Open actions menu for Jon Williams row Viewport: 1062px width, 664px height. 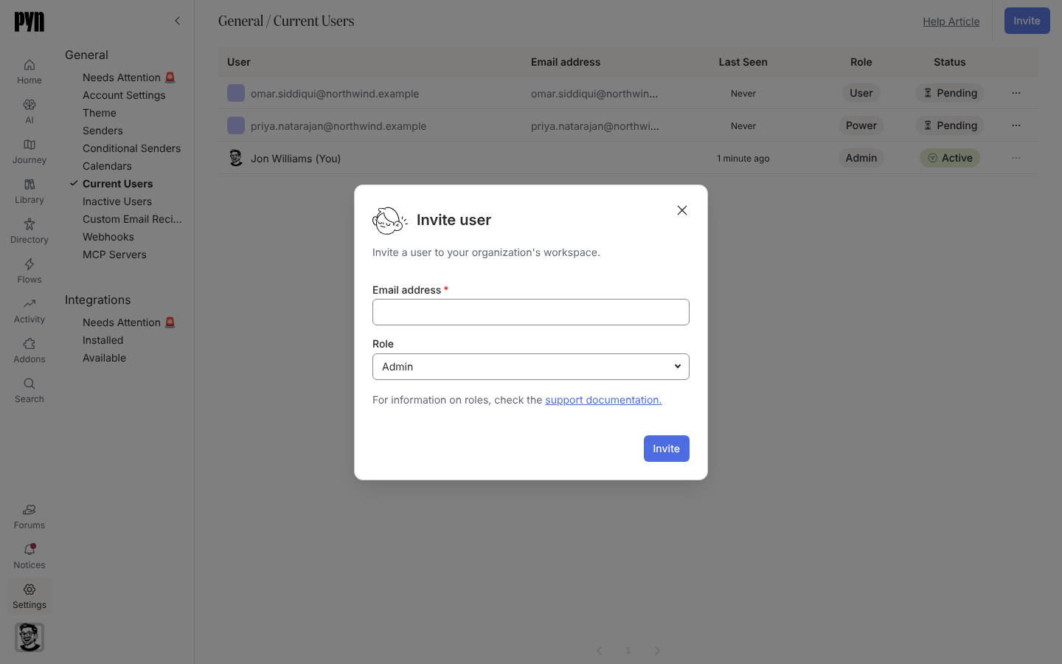point(1016,158)
